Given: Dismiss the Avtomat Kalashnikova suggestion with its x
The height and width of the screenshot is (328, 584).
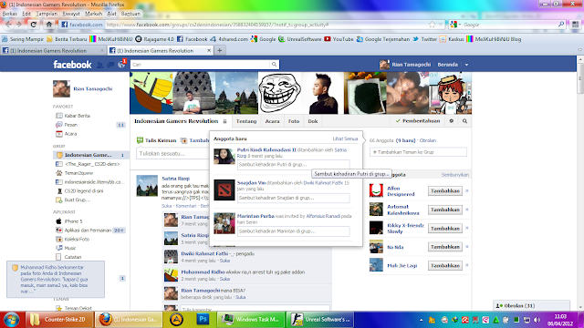Looking at the screenshot, I should [x=467, y=210].
